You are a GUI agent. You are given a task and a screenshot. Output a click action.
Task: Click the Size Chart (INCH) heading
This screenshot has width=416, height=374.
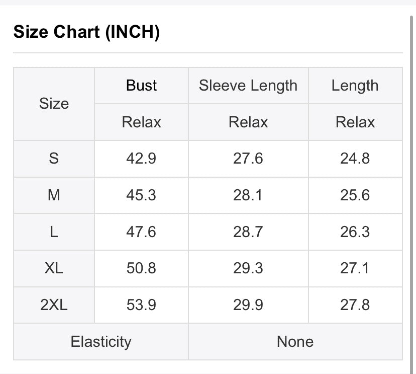(86, 32)
